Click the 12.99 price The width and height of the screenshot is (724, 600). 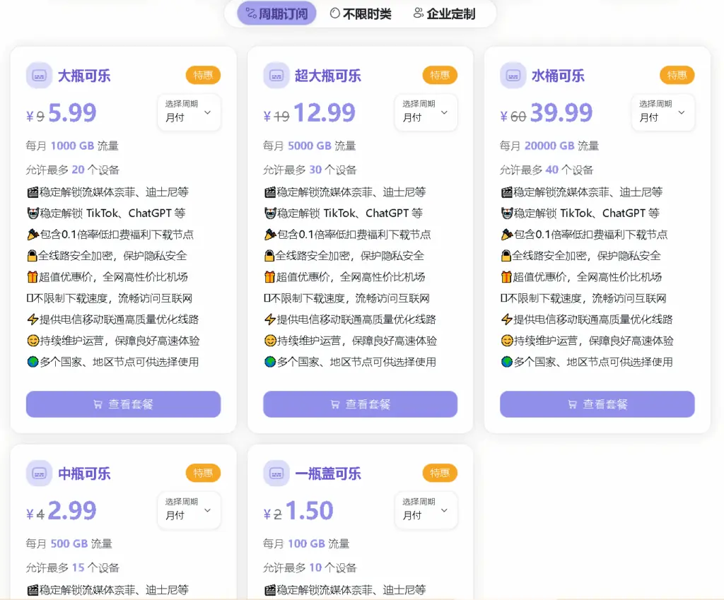(325, 112)
